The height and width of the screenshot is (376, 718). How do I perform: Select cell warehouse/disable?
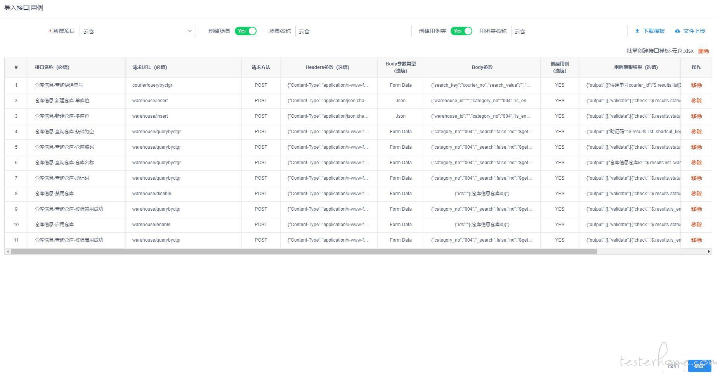click(183, 194)
